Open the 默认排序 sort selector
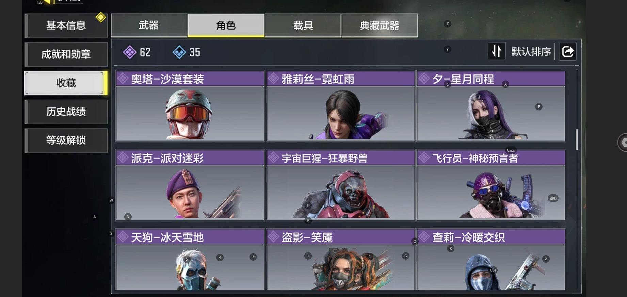The height and width of the screenshot is (297, 627). pos(531,52)
